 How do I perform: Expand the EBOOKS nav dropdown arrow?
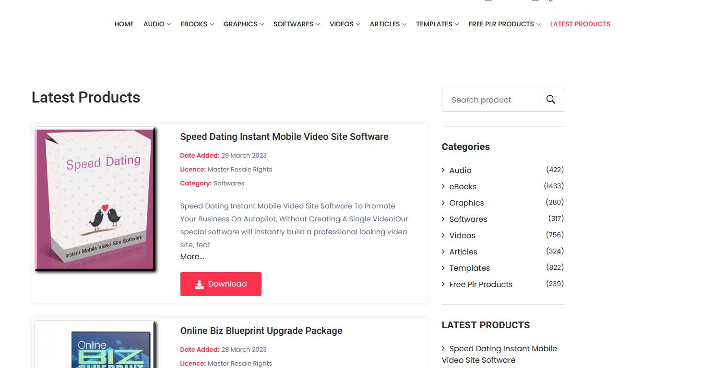(x=212, y=24)
